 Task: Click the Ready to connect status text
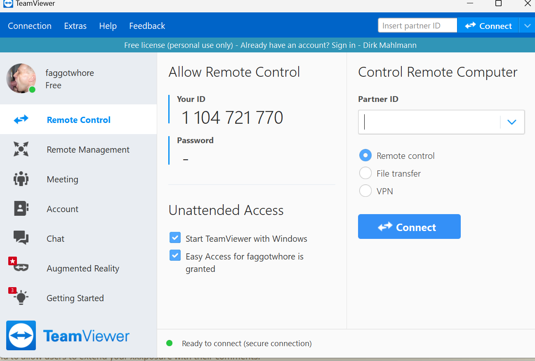tap(247, 343)
